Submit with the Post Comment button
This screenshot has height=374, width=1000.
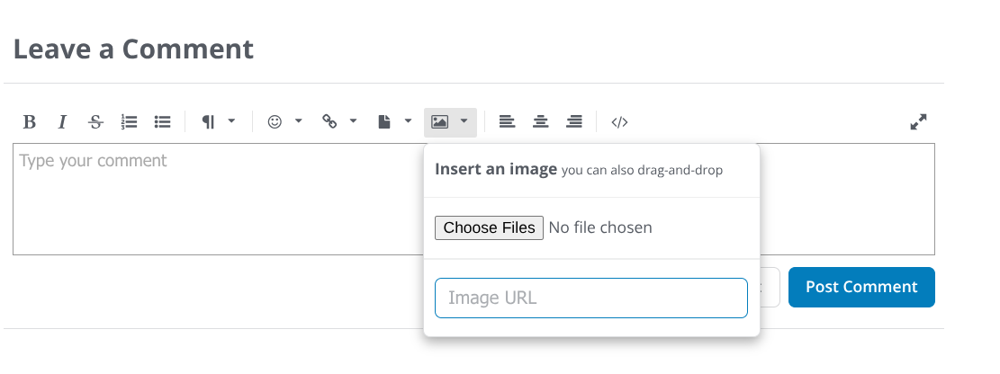[861, 288]
